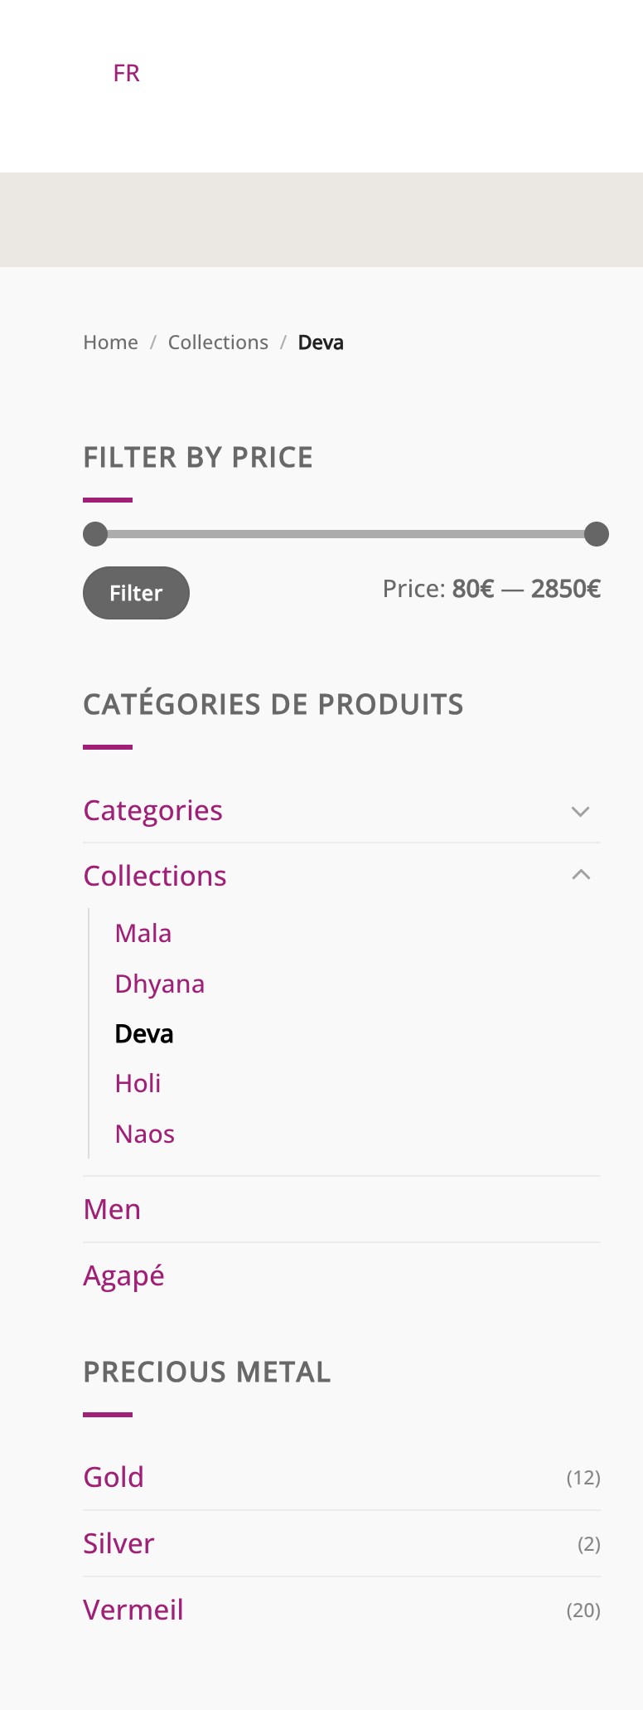The width and height of the screenshot is (643, 1710).
Task: Filter by Vermeil precious metal
Action: pos(133,1610)
